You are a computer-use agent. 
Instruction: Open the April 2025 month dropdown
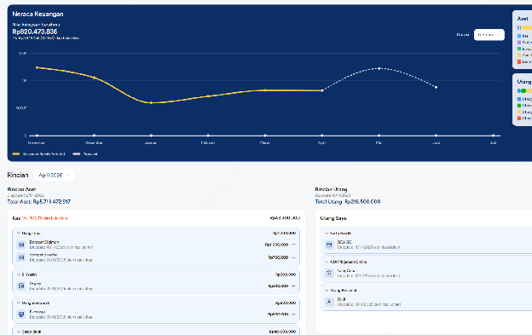click(x=54, y=175)
